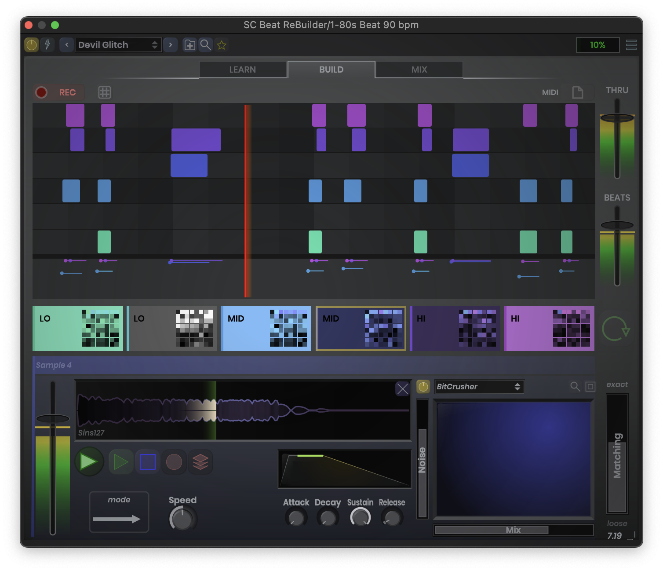663x571 pixels.
Task: Open the Devil Glitch preset dropdown
Action: point(118,45)
